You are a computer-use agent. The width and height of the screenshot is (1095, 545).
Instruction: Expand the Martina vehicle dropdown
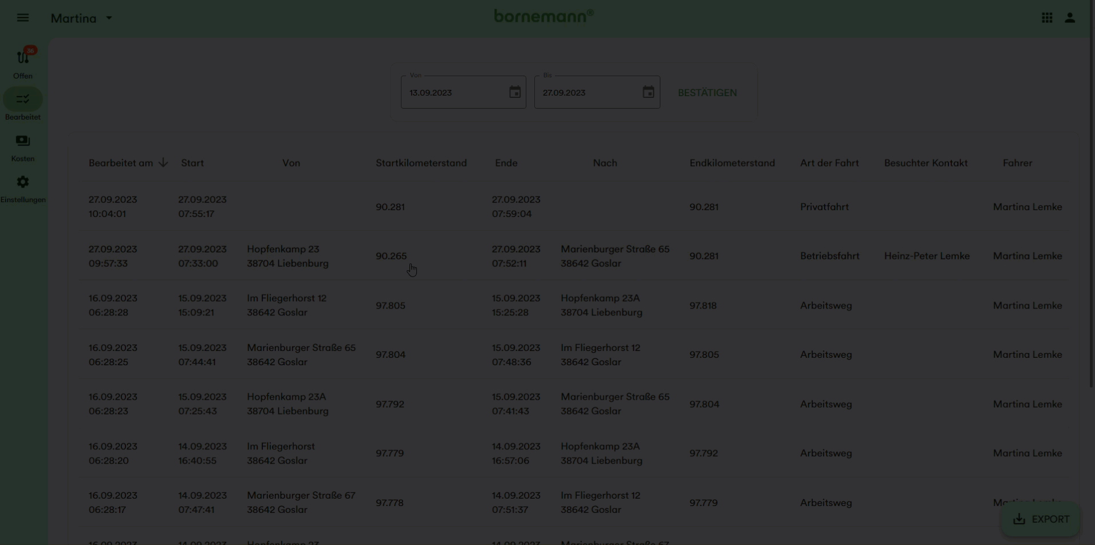click(x=109, y=18)
